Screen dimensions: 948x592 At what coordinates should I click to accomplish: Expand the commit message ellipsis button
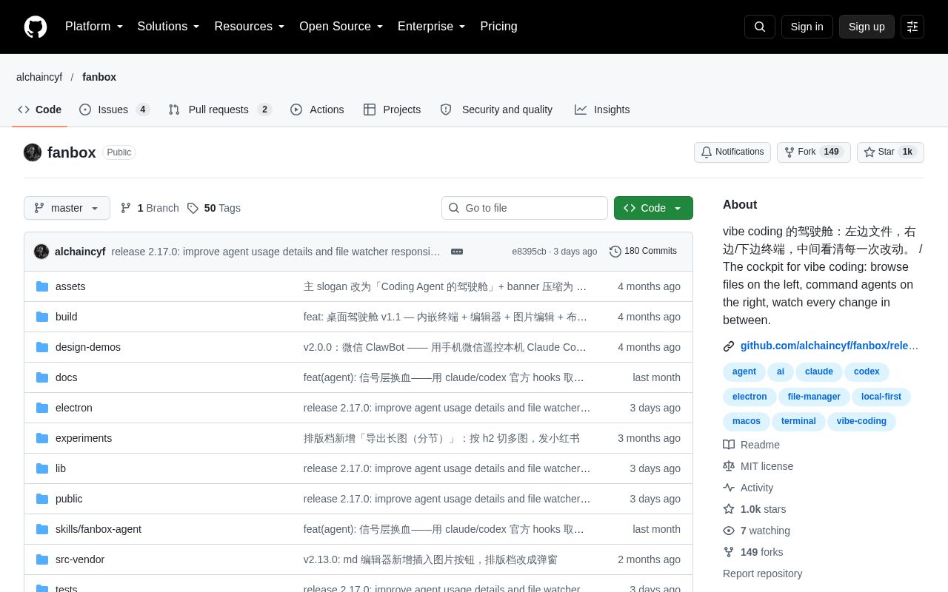[457, 252]
